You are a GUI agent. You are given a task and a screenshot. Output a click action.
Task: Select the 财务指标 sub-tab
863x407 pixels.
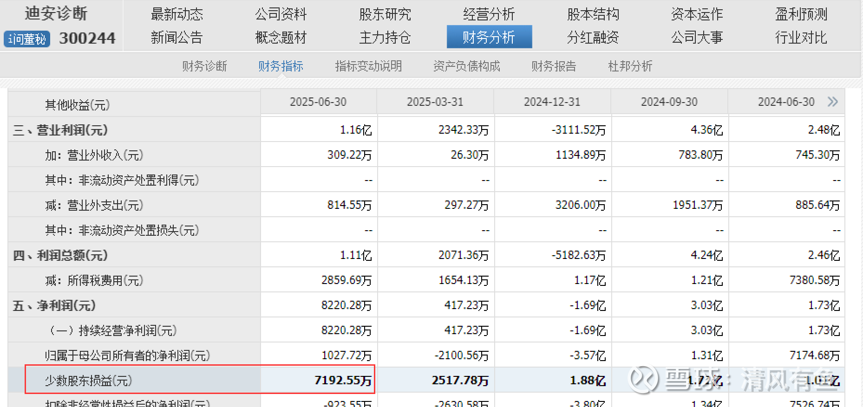pos(281,66)
